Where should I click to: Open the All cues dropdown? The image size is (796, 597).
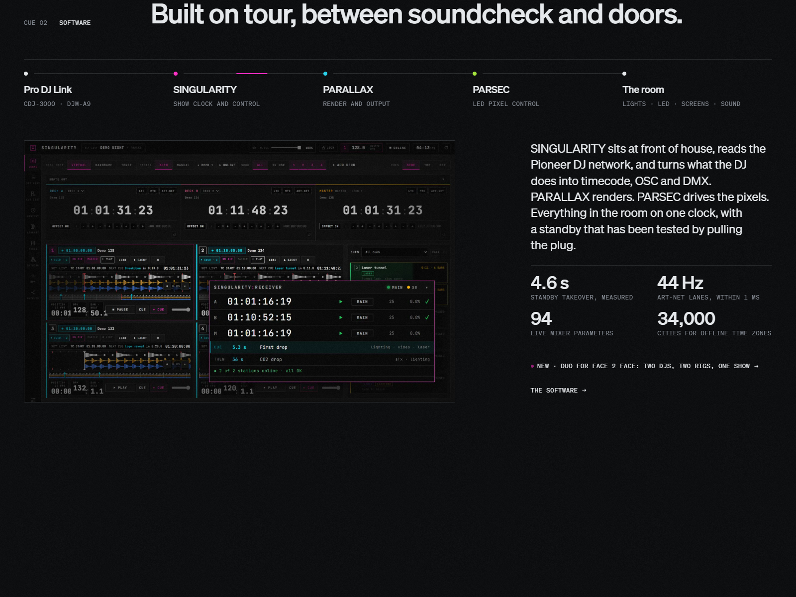click(395, 252)
